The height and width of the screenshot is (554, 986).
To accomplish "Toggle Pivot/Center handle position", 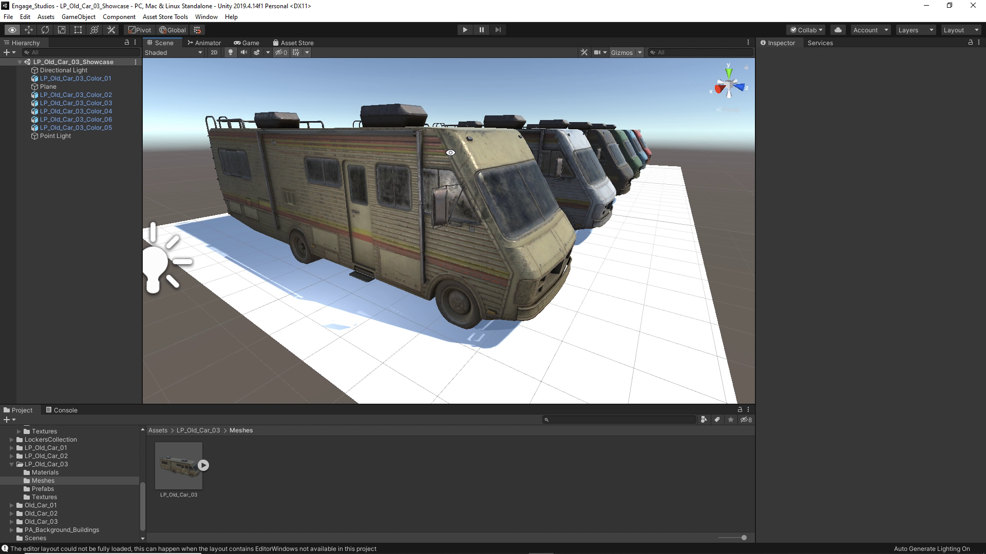I will click(x=140, y=30).
